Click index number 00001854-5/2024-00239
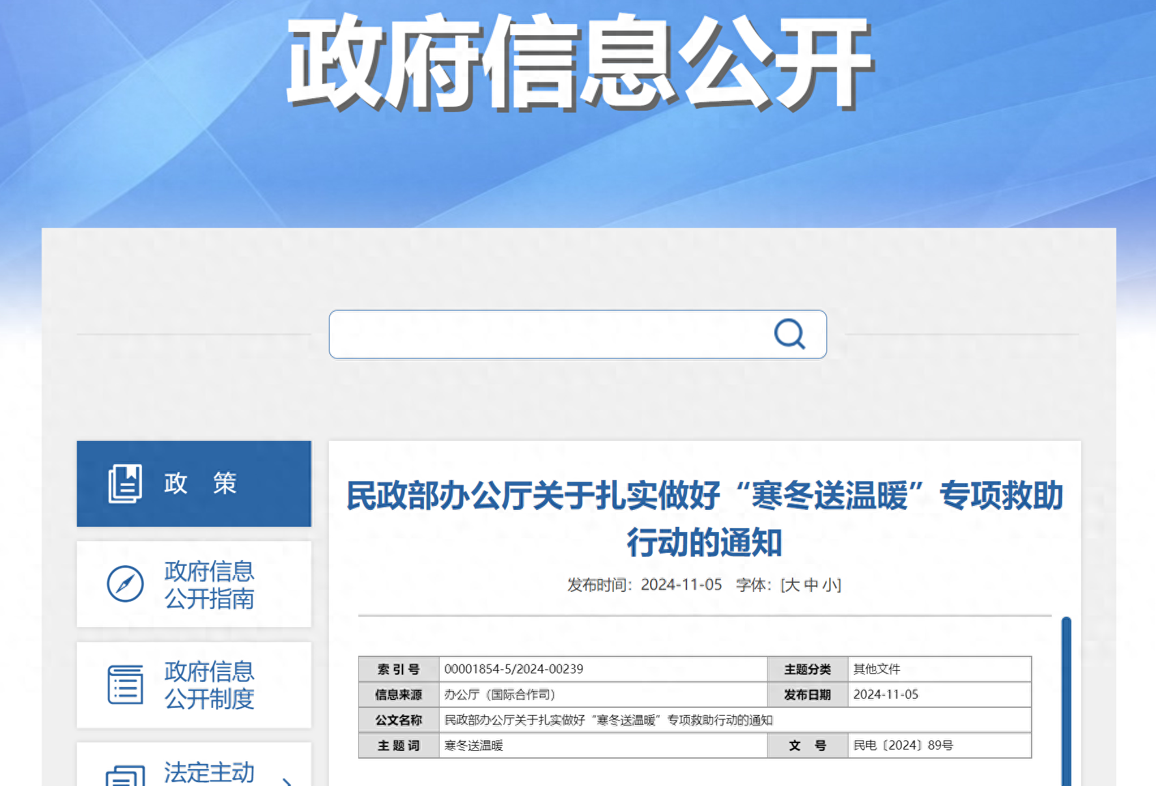Viewport: 1156px width, 786px height. click(x=514, y=669)
